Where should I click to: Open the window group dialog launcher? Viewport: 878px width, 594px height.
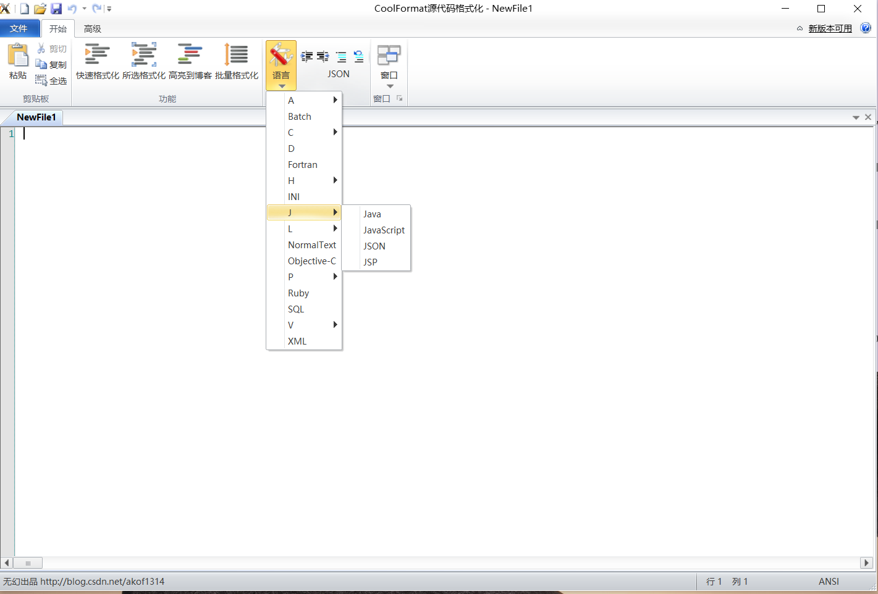[399, 98]
